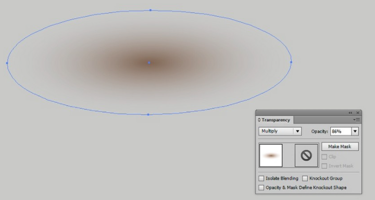Open the Multiply blending mode dropdown

tap(280, 131)
